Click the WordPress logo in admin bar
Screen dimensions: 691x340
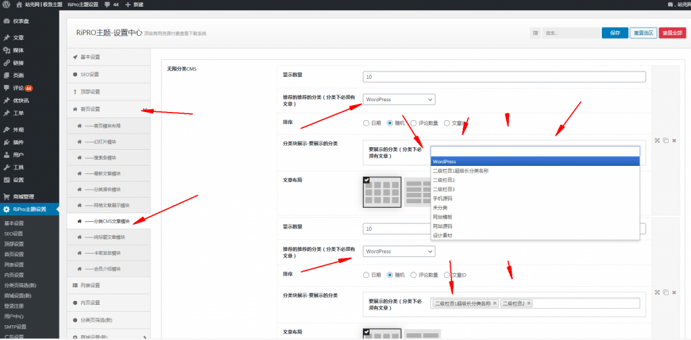coord(6,4)
